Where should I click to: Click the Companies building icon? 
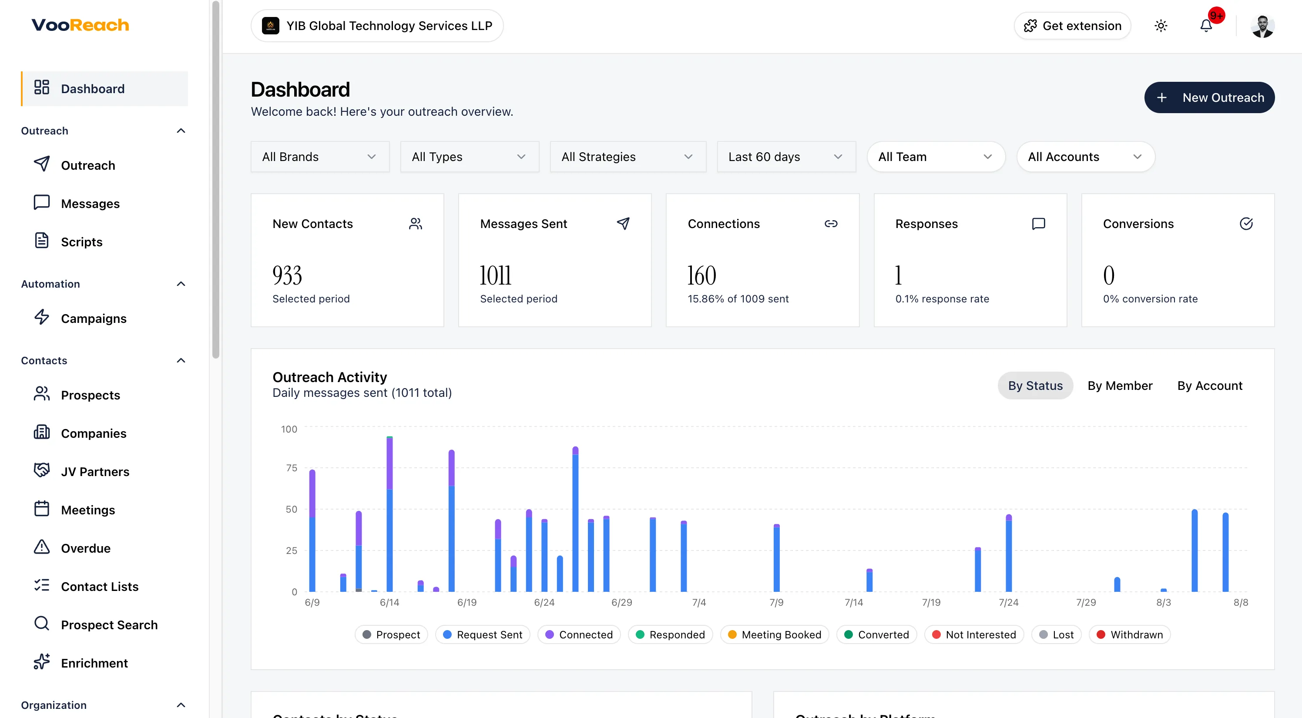coord(41,433)
